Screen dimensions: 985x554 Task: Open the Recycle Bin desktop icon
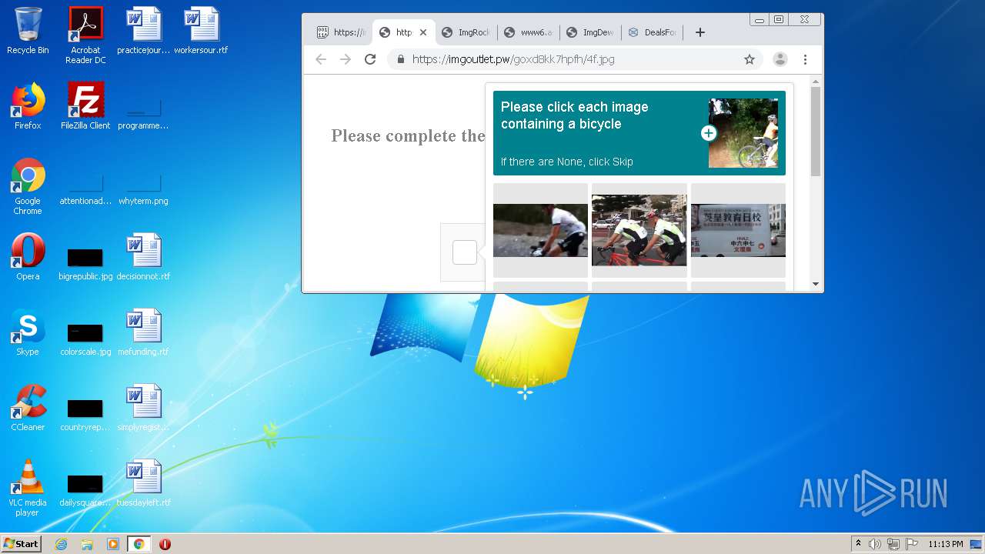tap(28, 31)
